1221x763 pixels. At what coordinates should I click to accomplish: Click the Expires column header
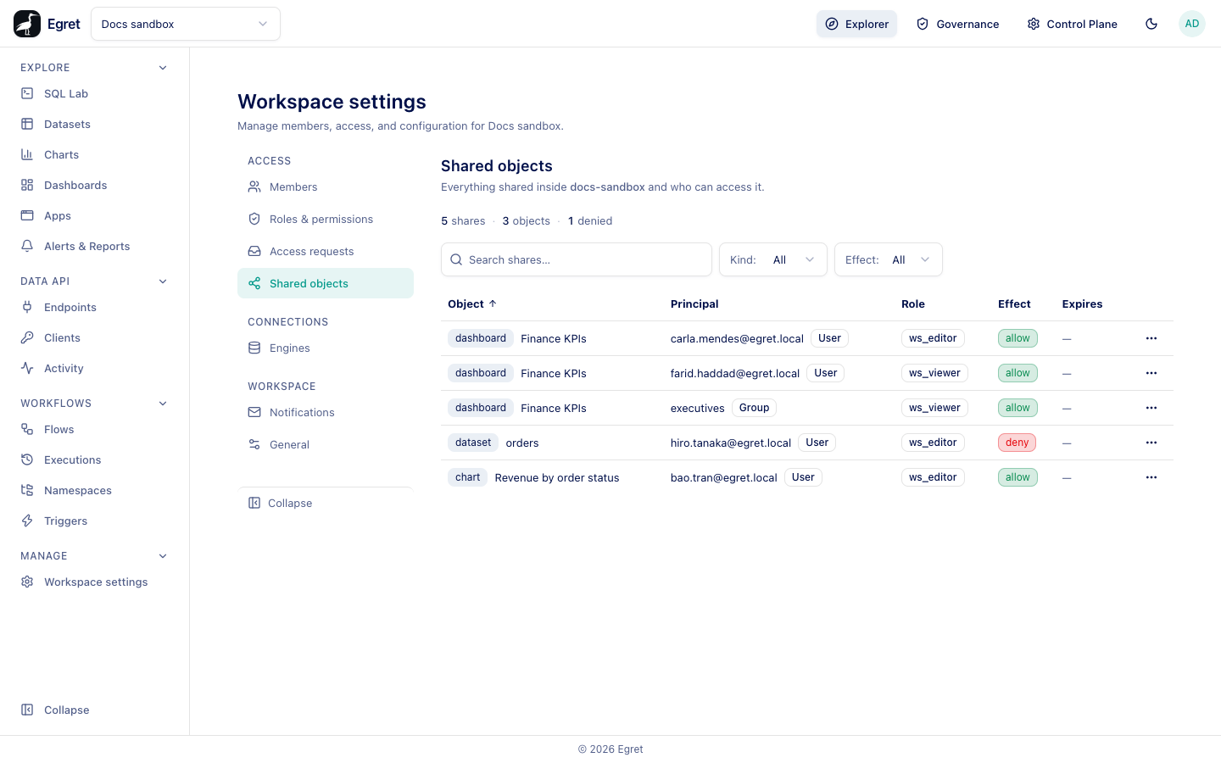(x=1082, y=304)
